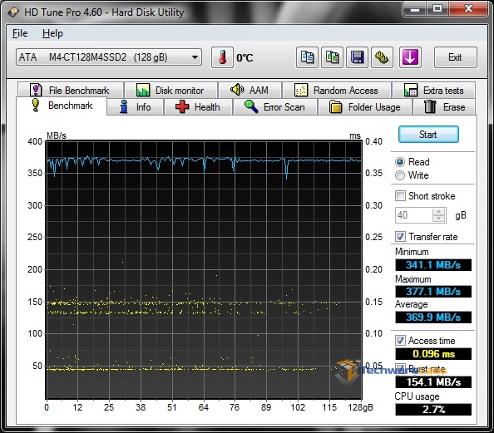Viewport: 494px width, 433px height.
Task: Click the Minimum 341.1 MB/s value
Action: [433, 265]
